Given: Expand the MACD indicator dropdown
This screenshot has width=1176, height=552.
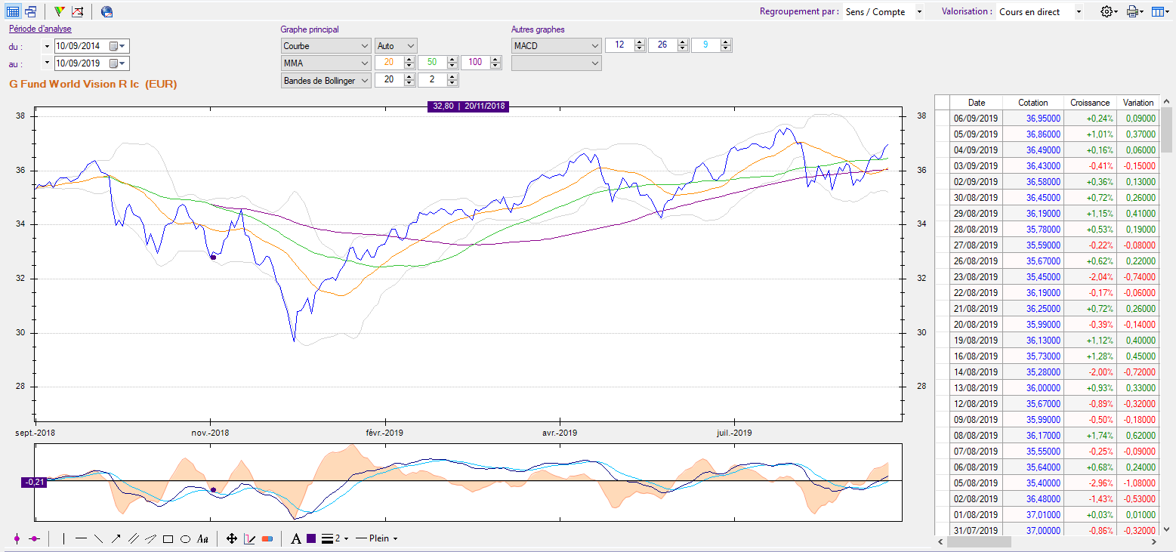Looking at the screenshot, I should click(x=556, y=46).
